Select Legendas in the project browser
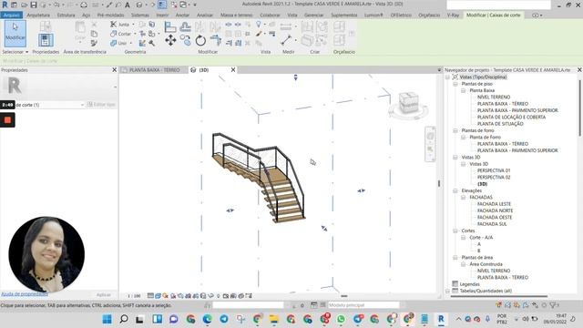Screen dimensions: 583x328 click(470, 284)
